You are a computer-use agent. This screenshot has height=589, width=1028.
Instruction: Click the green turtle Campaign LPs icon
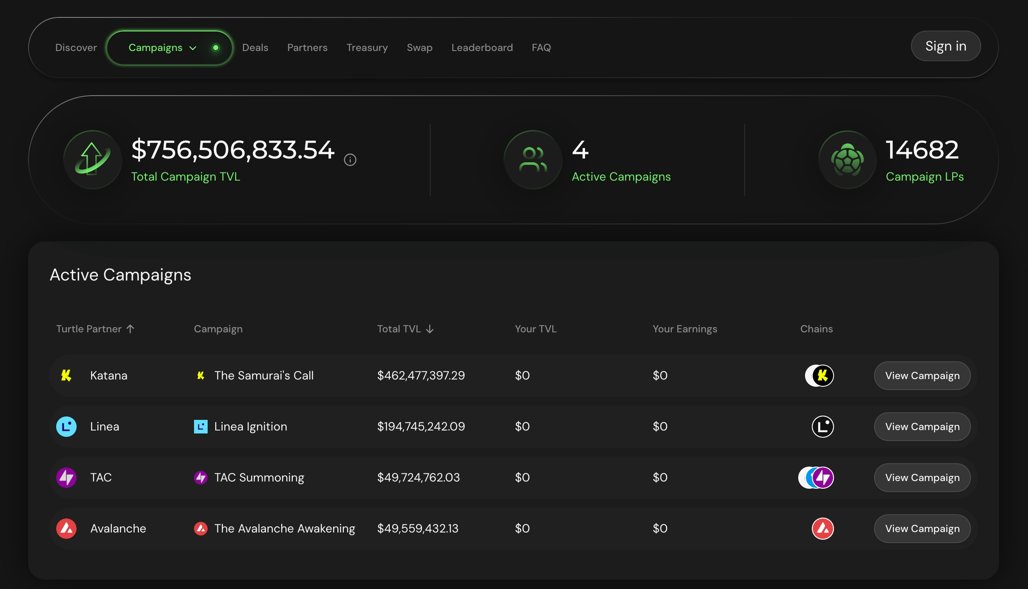coord(847,160)
